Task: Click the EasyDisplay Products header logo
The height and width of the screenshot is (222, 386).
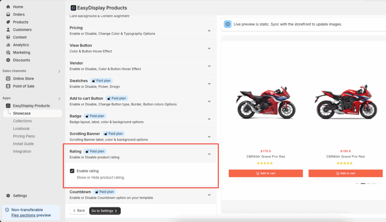Action: point(73,8)
